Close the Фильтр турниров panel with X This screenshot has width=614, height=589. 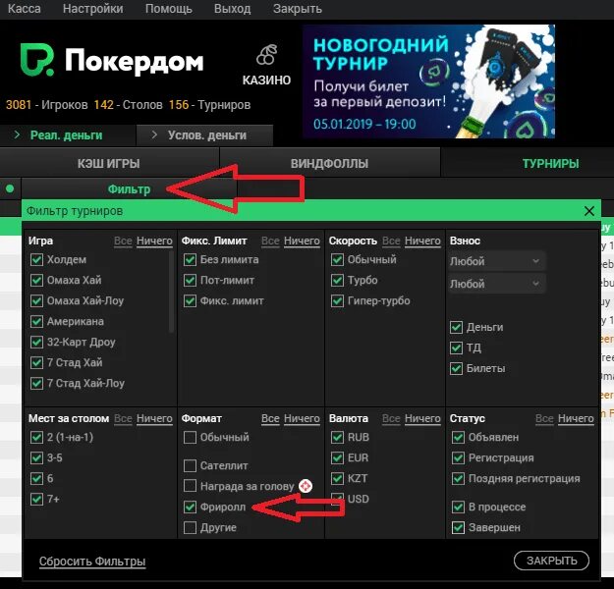pyautogui.click(x=588, y=211)
